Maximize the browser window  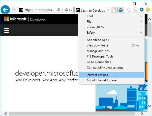134,4
